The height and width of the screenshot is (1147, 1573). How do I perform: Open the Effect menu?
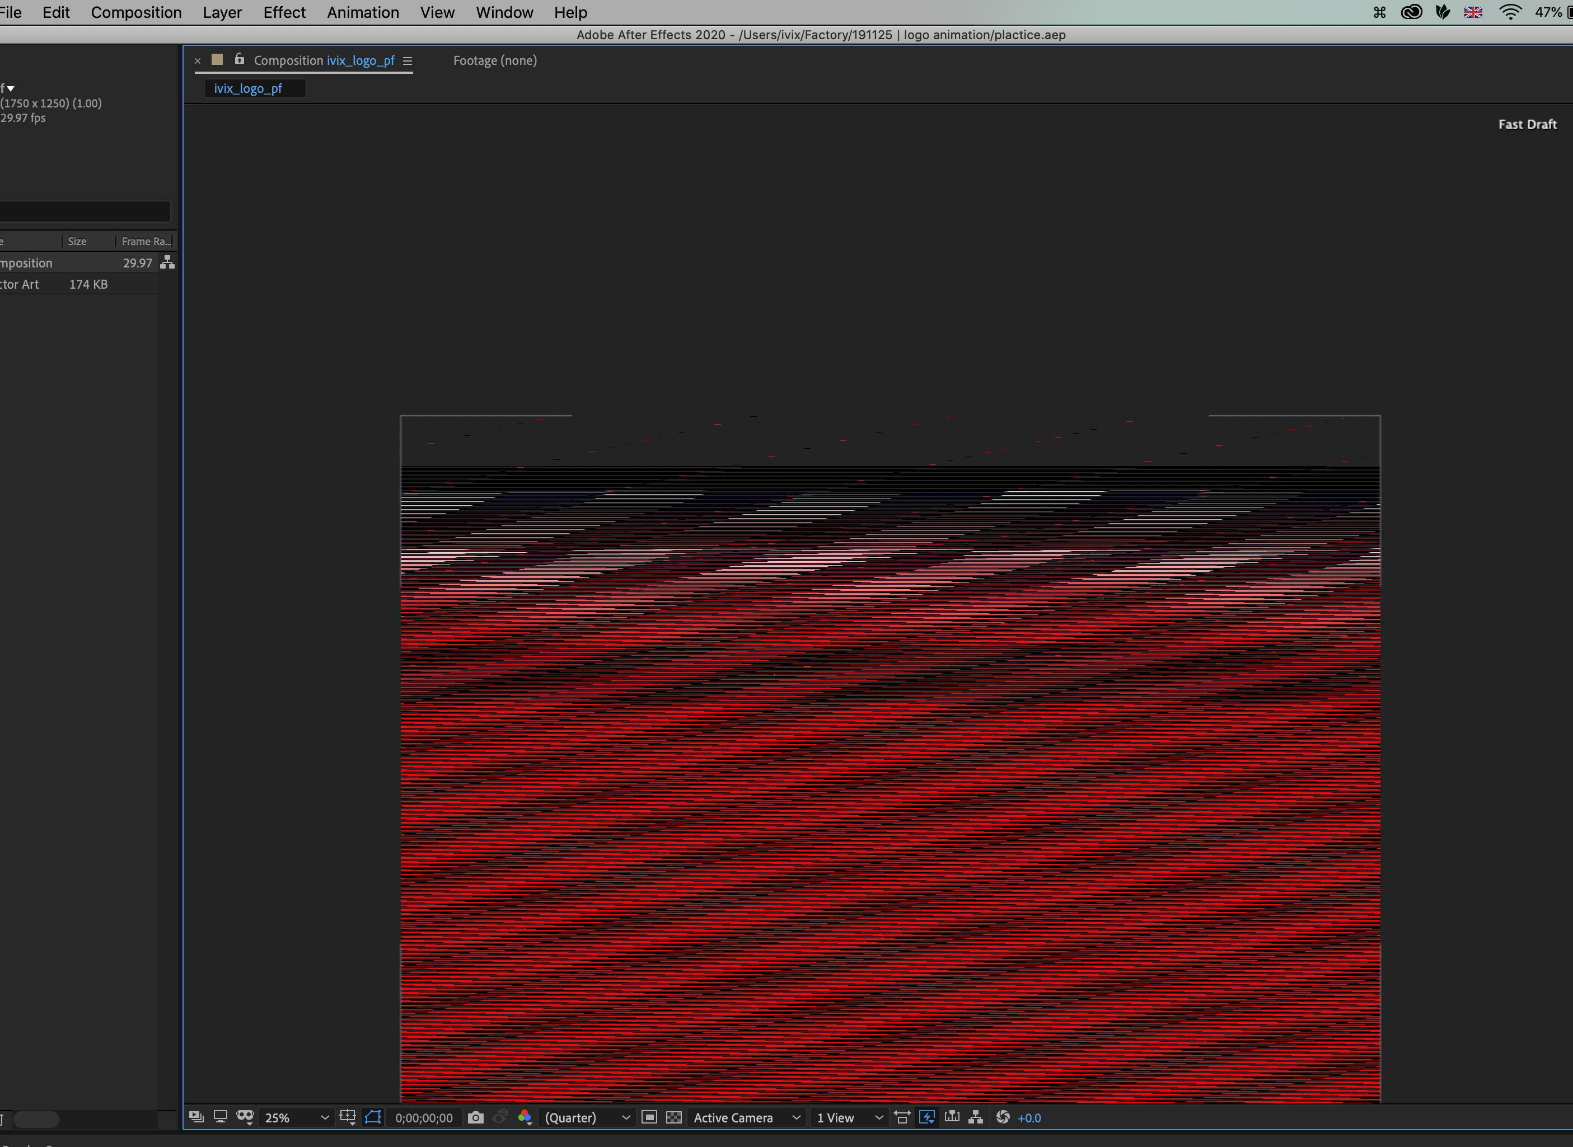click(x=283, y=12)
